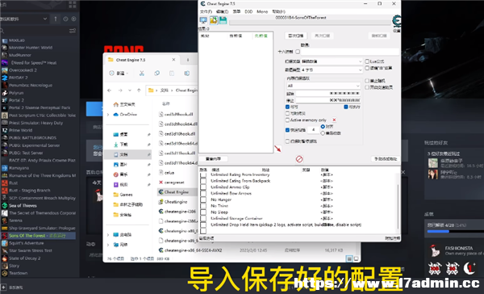484x294 pixels.
Task: Click the first scan button
Action: (x=295, y=36)
